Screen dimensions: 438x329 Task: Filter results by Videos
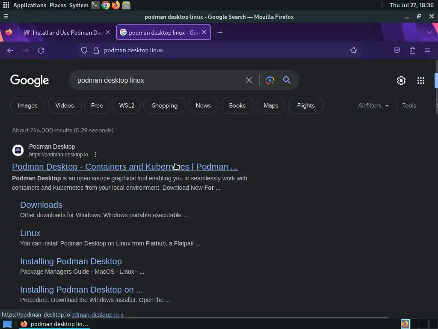click(65, 105)
